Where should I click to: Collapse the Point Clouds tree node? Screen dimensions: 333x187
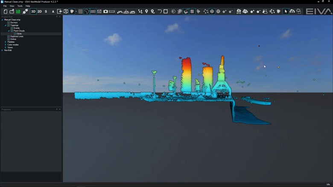(9, 31)
